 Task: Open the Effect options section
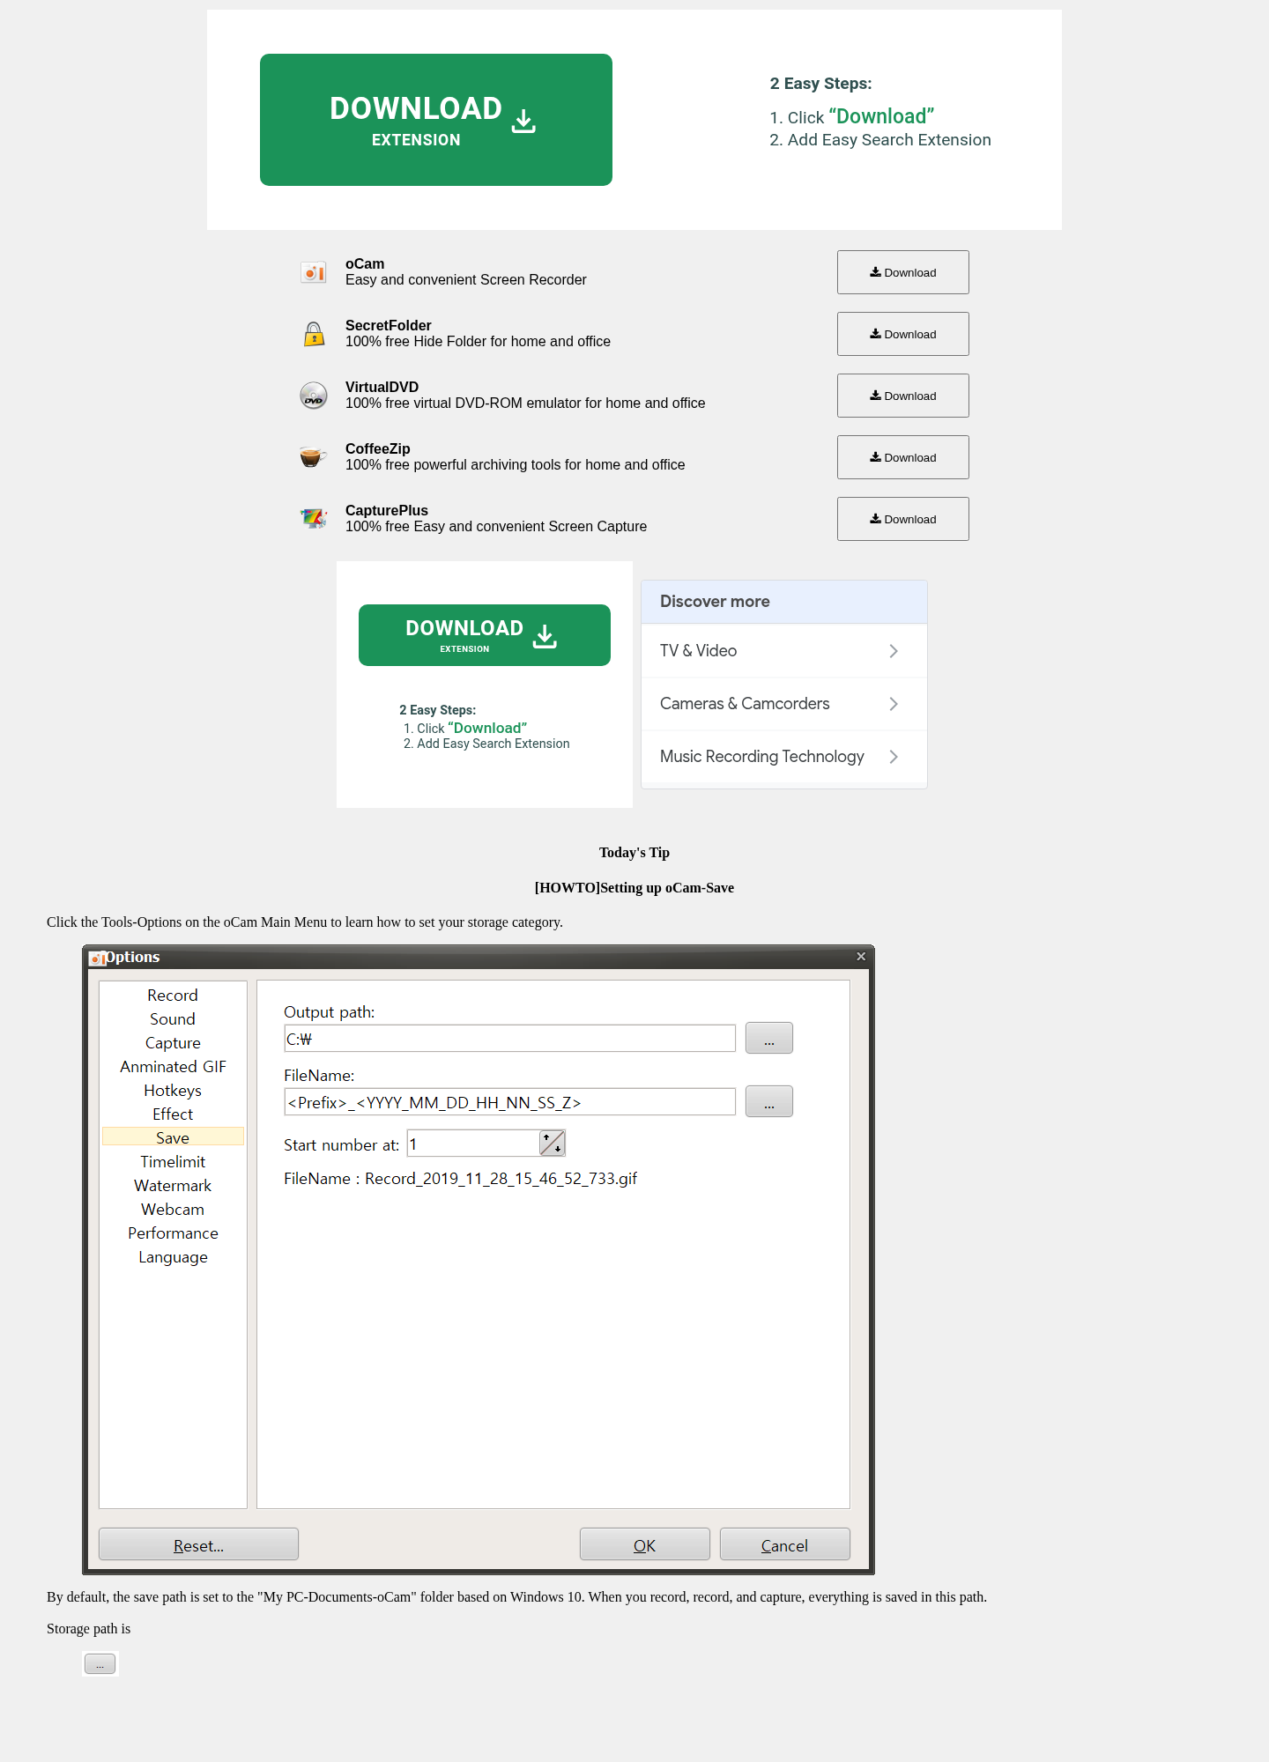tap(173, 1114)
